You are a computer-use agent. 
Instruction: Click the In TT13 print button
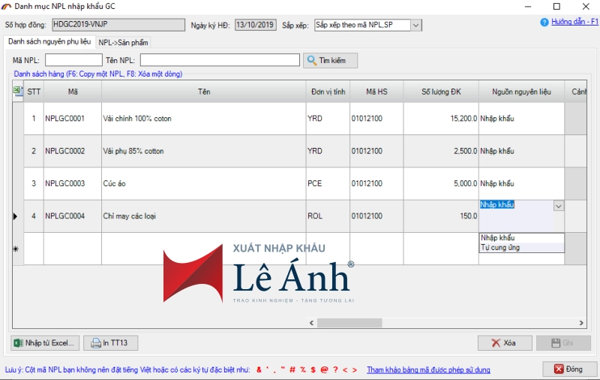(x=110, y=343)
